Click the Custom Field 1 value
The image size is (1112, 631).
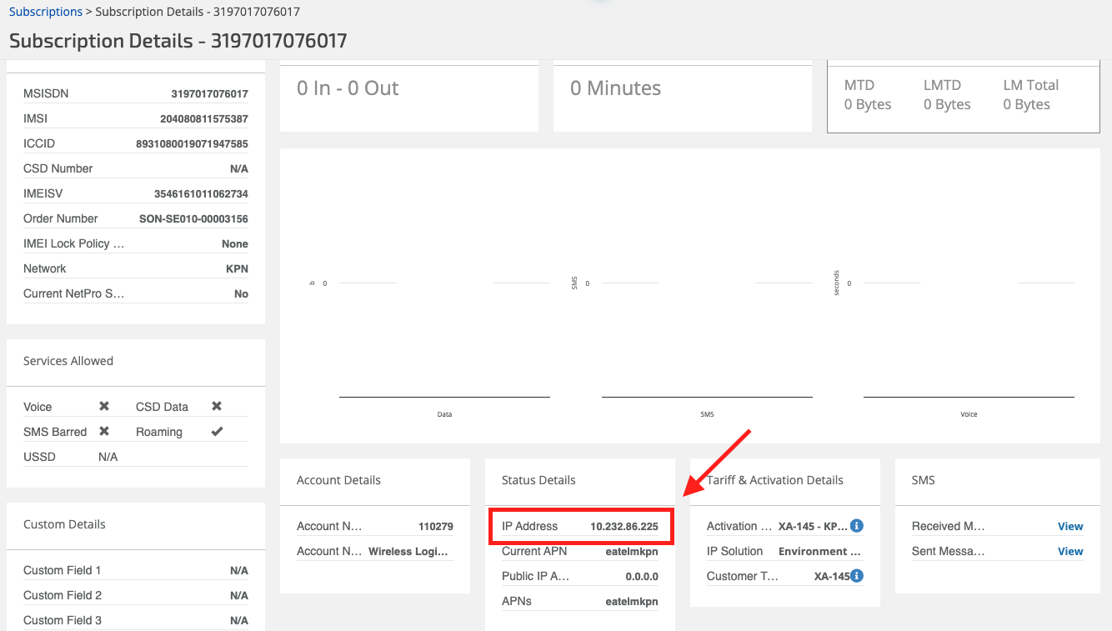tap(238, 571)
